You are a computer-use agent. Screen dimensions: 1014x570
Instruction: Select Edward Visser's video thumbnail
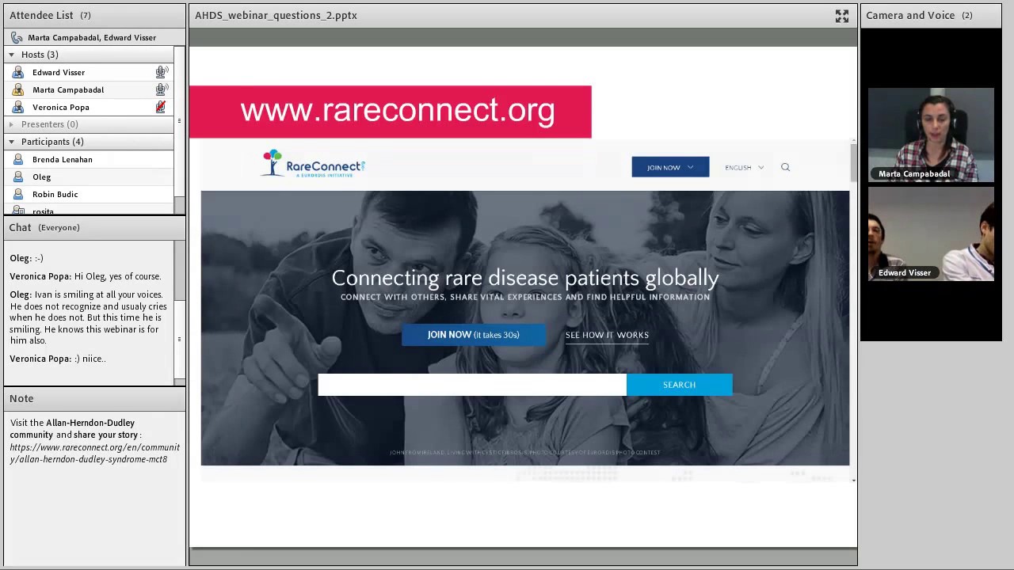[931, 234]
